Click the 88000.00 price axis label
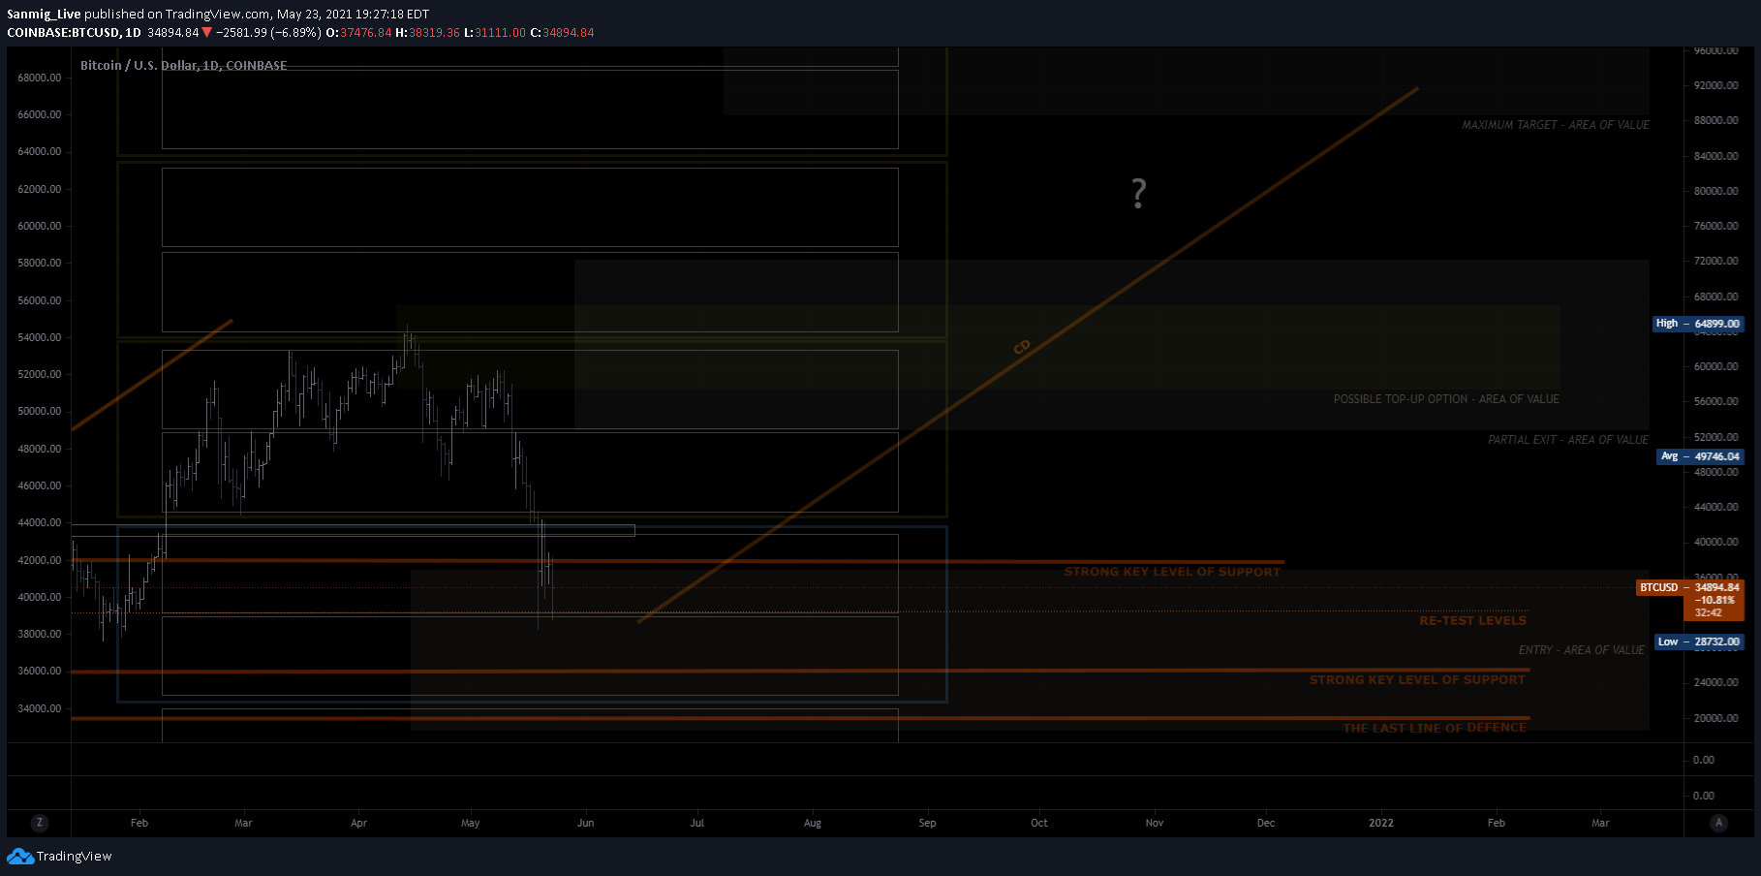Image resolution: width=1761 pixels, height=876 pixels. click(1716, 120)
